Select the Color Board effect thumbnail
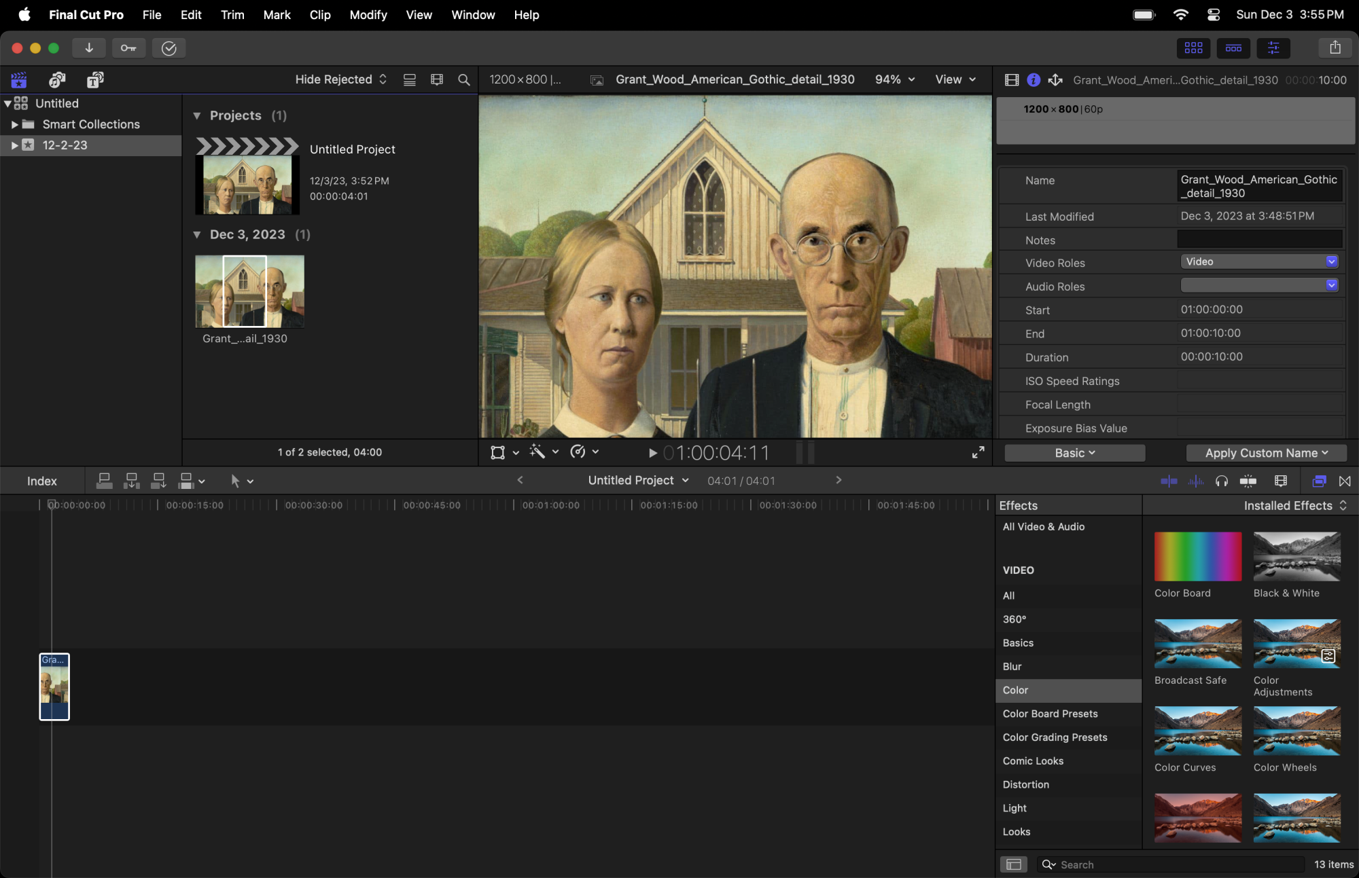Viewport: 1359px width, 878px height. [x=1198, y=557]
